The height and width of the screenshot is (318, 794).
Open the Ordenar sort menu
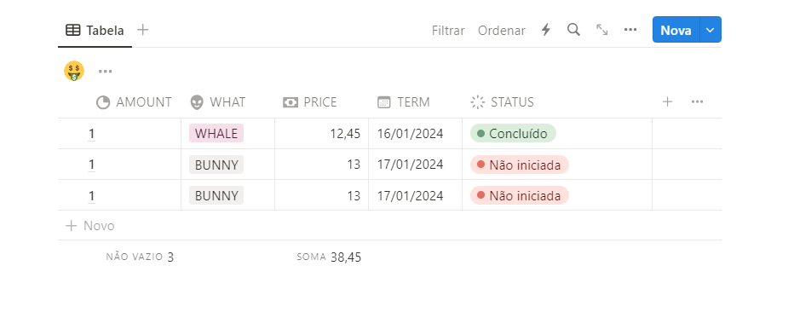click(x=502, y=31)
